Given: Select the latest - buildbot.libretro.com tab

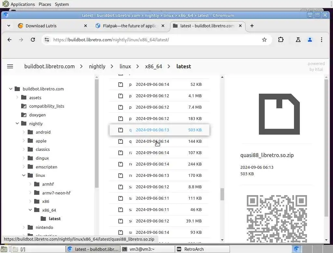Looking at the screenshot, I should 208,26.
